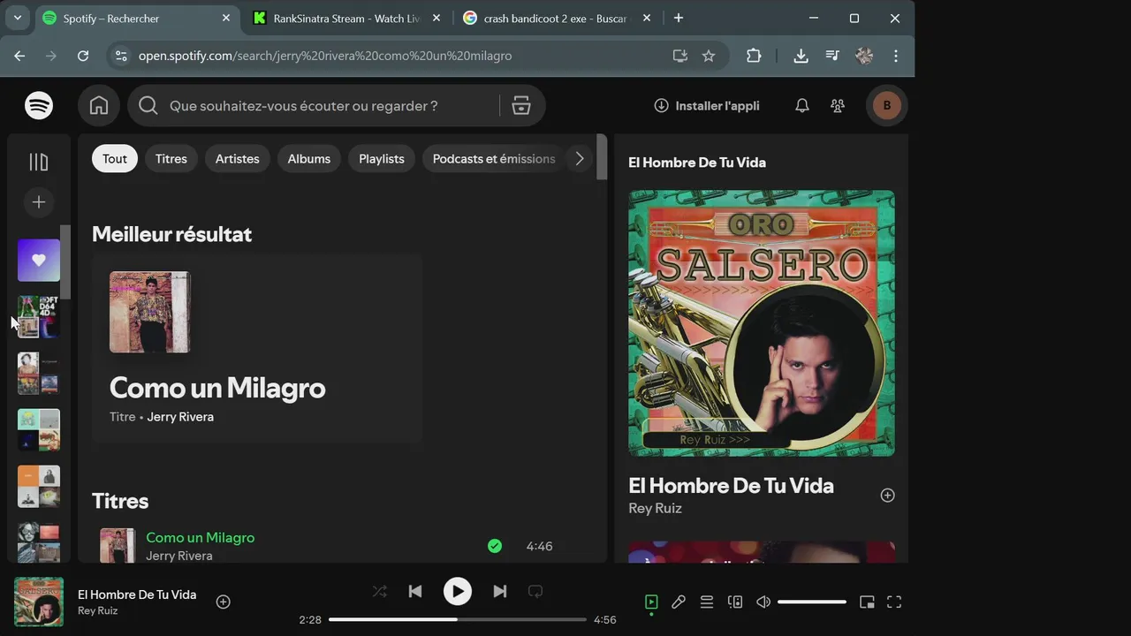Open site information icon
This screenshot has height=636, width=1131.
121,56
